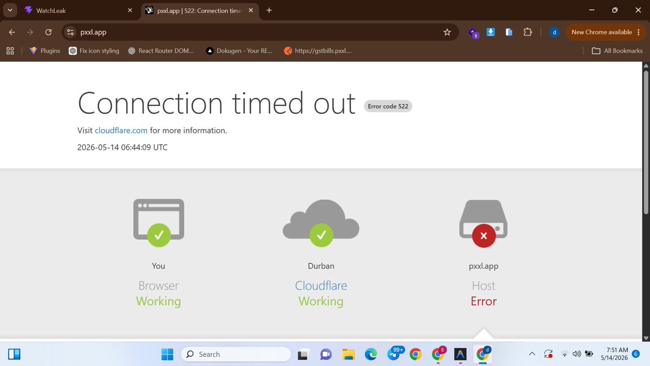
Task: Open notifications badge showing 6
Action: 636,354
